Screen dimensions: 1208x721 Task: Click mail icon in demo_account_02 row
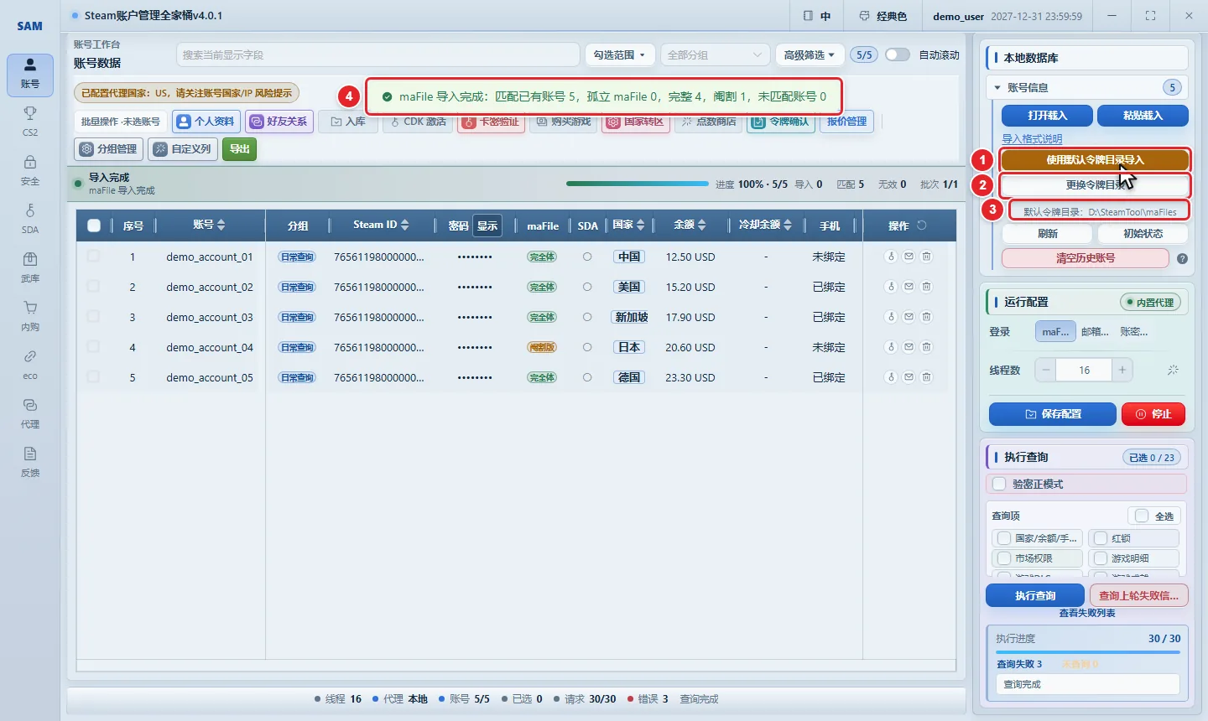[909, 287]
